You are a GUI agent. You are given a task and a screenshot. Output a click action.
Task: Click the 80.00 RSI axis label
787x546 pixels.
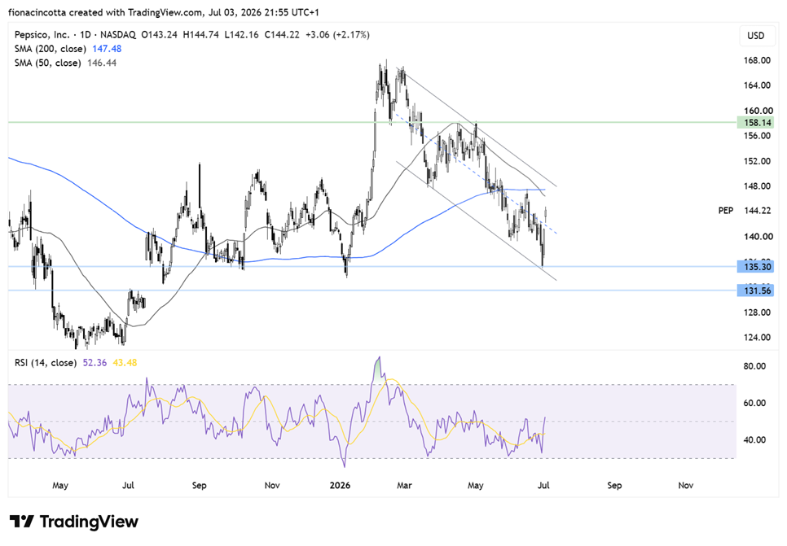point(754,366)
